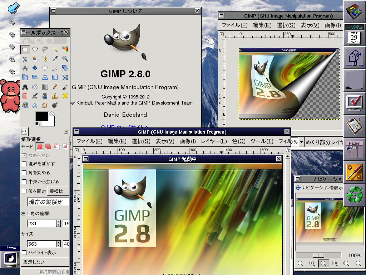Open the zoom percent dropdown arrow

point(302,142)
